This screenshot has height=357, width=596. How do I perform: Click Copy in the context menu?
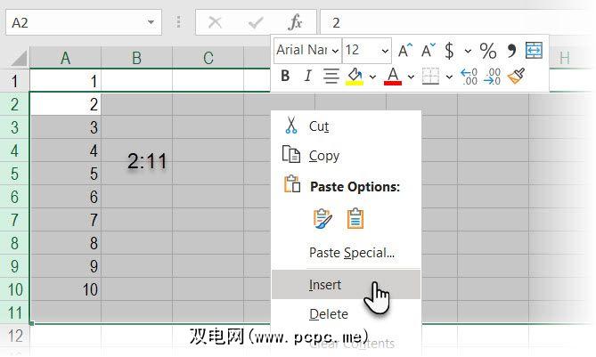[324, 156]
